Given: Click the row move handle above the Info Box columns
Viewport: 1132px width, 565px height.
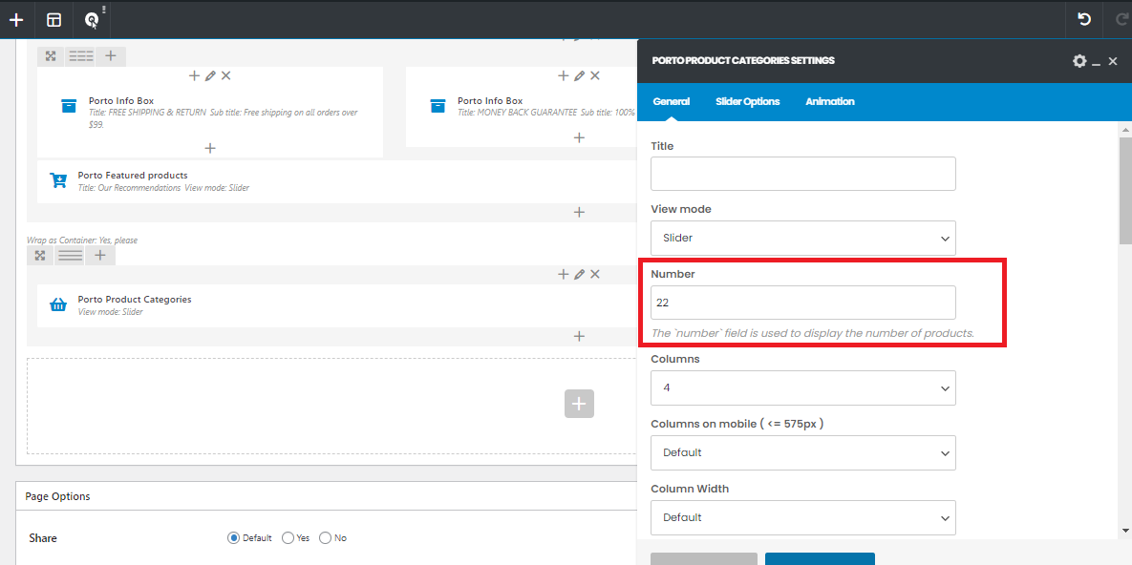Looking at the screenshot, I should [50, 55].
